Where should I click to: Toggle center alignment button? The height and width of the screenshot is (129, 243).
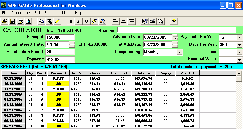coord(124,21)
